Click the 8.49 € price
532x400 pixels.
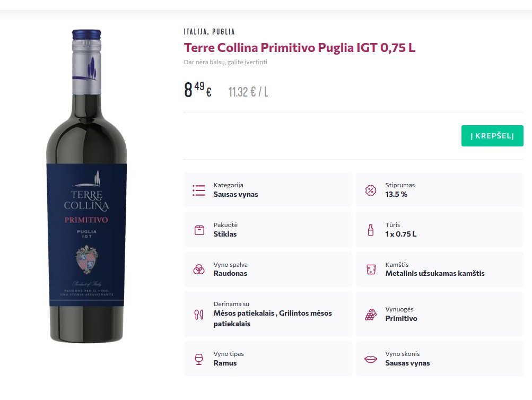pyautogui.click(x=198, y=90)
